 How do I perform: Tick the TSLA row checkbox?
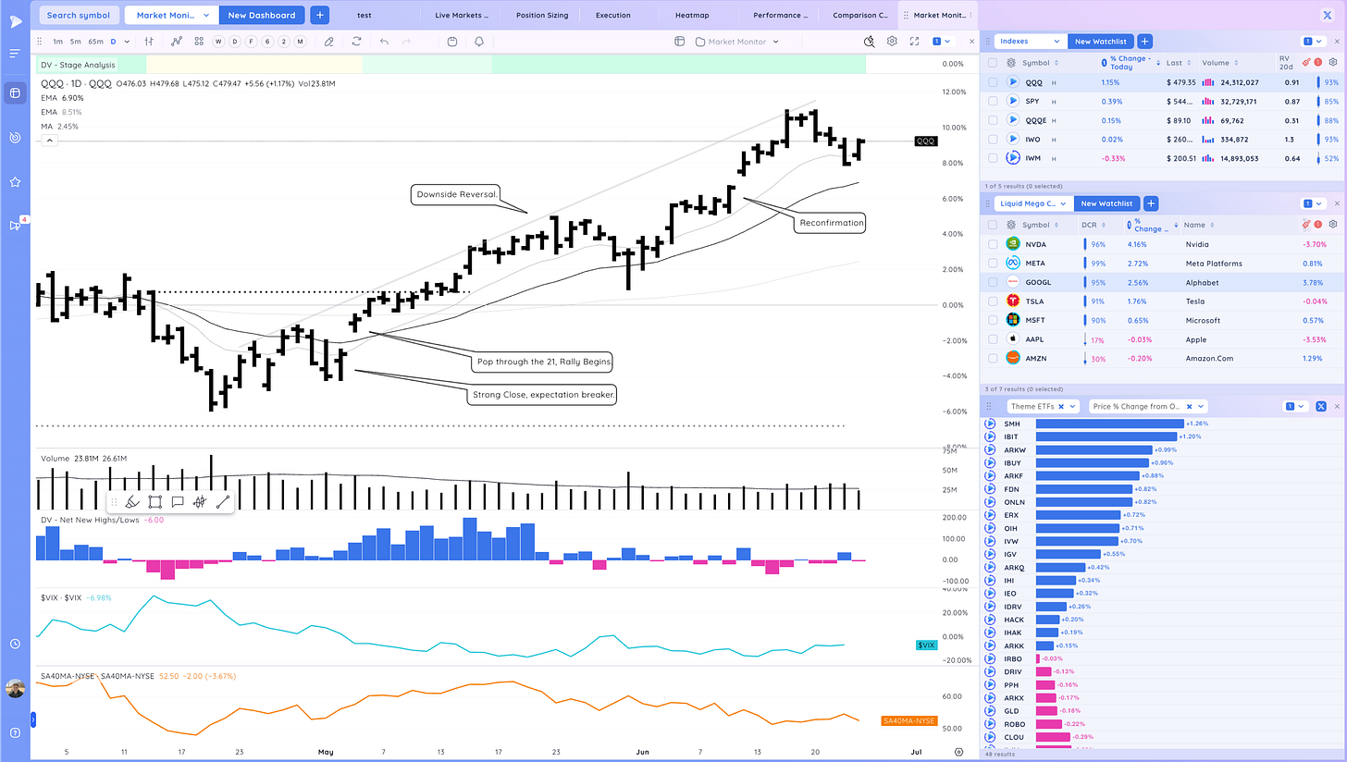(x=993, y=301)
